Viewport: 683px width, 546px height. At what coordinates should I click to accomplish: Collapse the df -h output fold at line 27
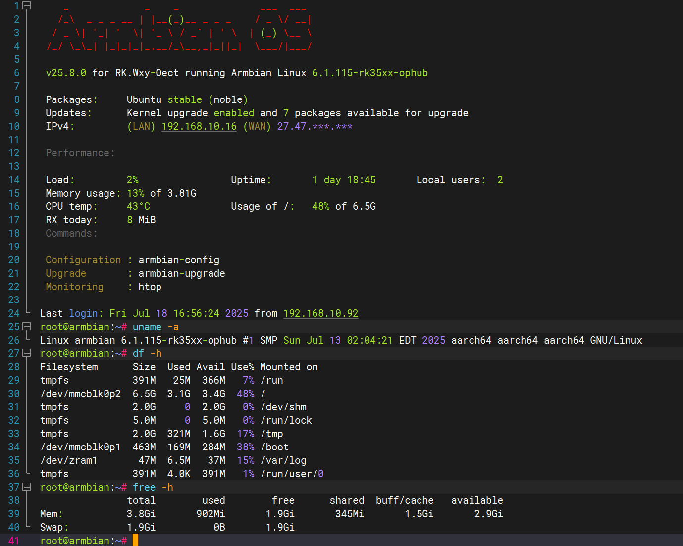click(27, 353)
